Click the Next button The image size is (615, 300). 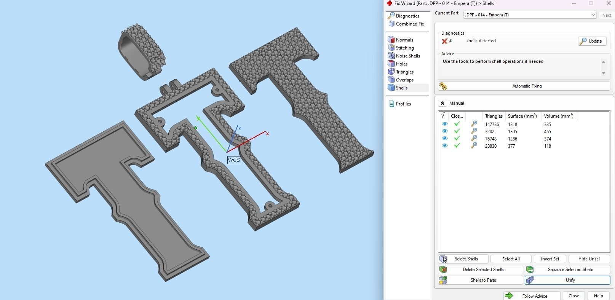(x=607, y=15)
